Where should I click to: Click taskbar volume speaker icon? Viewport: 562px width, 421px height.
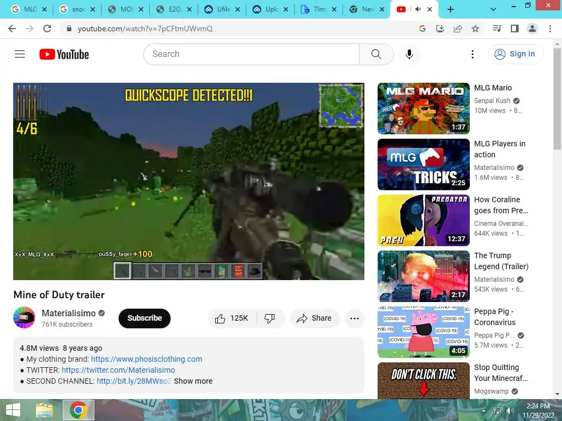pos(510,410)
